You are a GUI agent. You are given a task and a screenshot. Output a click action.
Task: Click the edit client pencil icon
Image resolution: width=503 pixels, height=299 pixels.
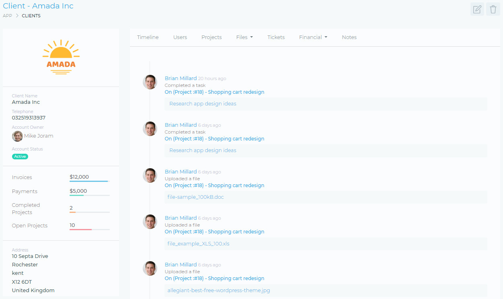tap(477, 9)
